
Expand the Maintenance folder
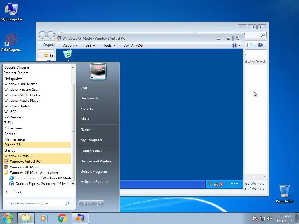[x=37, y=139]
